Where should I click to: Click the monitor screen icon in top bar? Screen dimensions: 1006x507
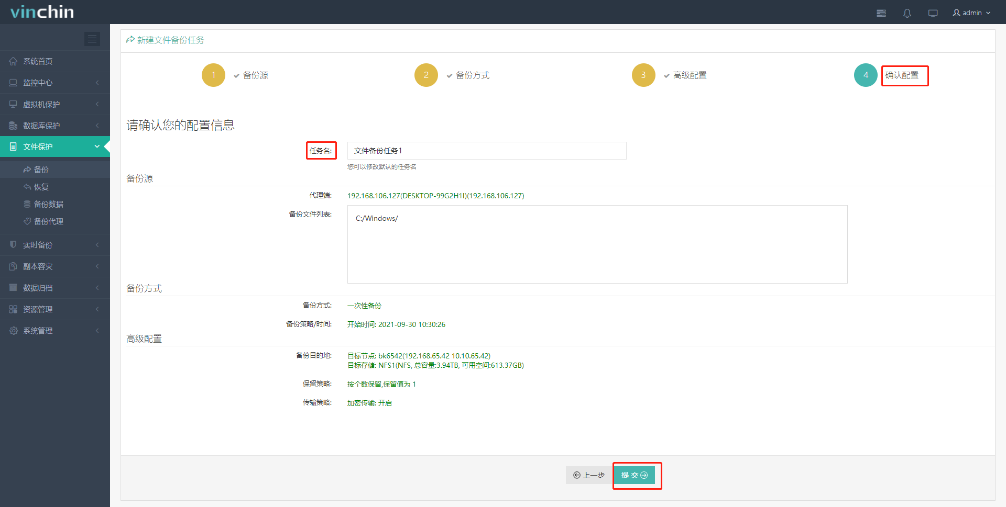933,13
